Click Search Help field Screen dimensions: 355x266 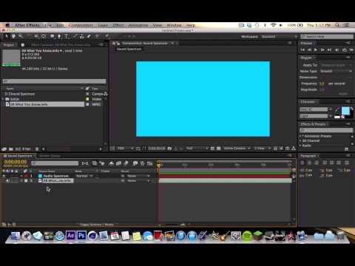coord(327,37)
